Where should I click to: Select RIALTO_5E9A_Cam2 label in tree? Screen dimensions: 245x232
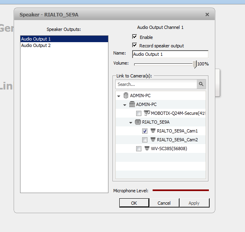[178, 140]
